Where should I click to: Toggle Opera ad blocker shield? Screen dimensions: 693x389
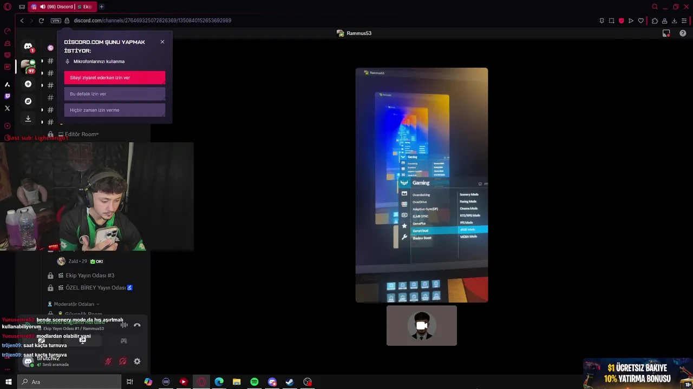[621, 21]
